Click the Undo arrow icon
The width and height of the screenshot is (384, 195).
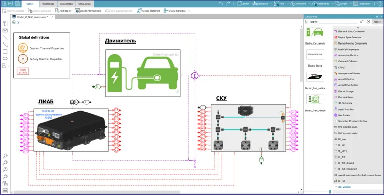click(x=221, y=4)
